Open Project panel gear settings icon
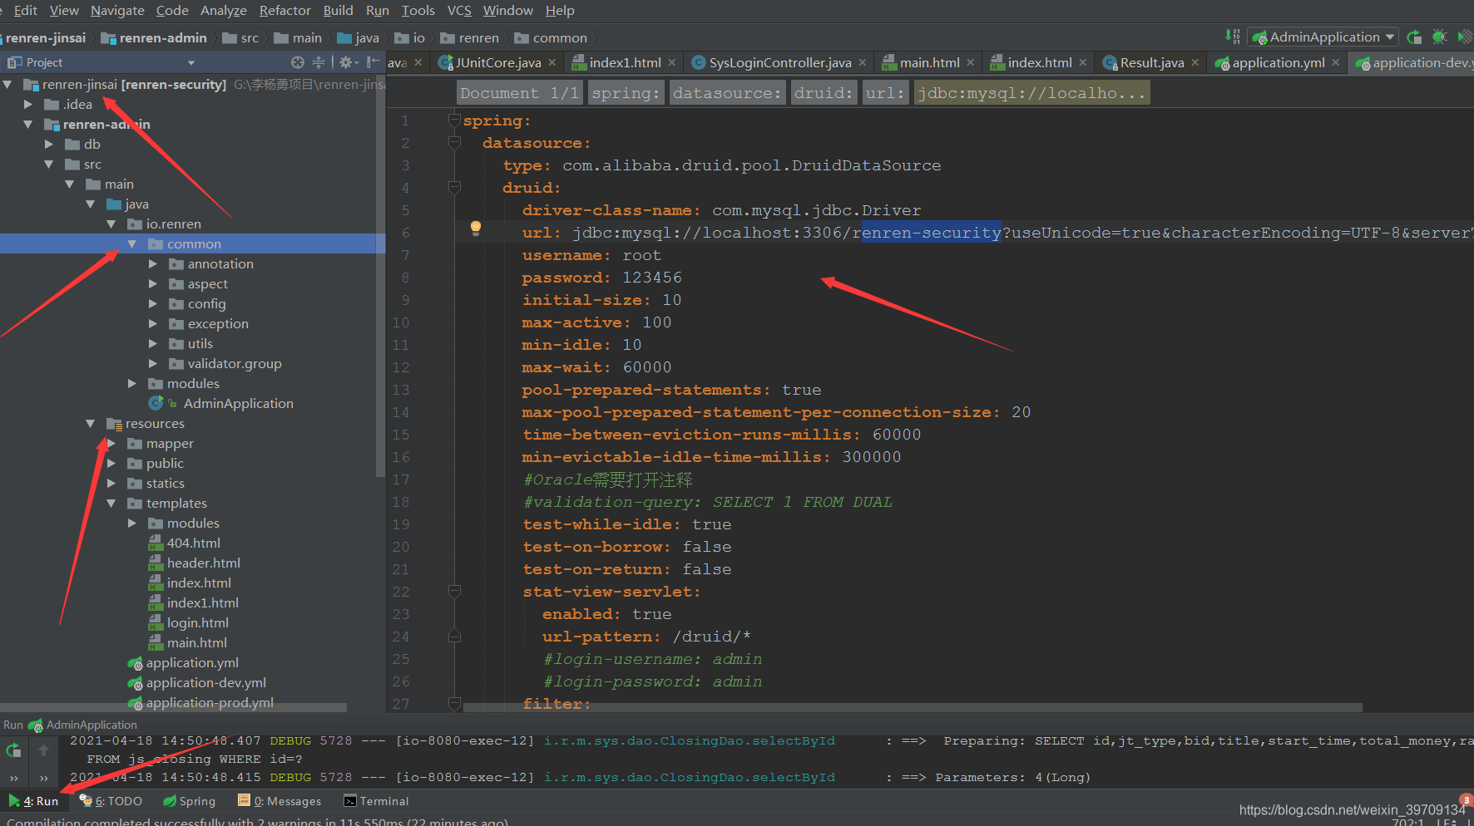The width and height of the screenshot is (1474, 826). tap(345, 62)
